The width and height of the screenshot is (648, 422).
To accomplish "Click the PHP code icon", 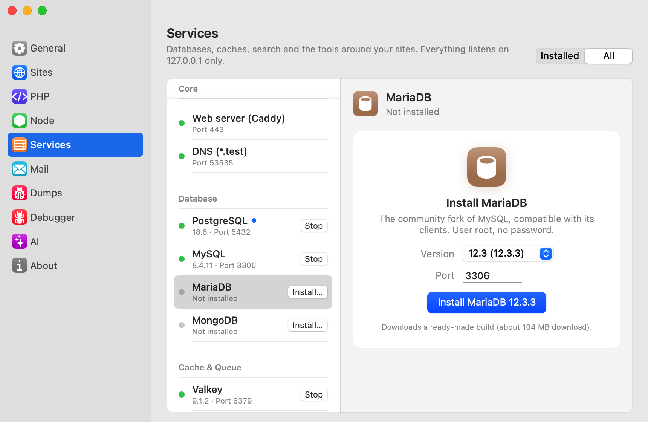I will 20,96.
